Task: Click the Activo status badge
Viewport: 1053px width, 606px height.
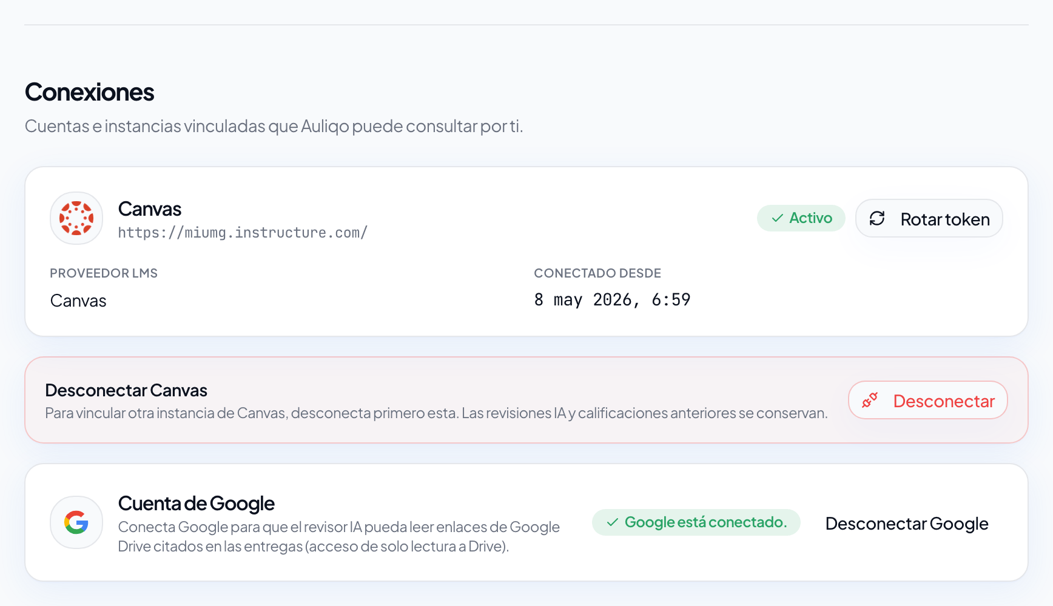Action: 801,218
